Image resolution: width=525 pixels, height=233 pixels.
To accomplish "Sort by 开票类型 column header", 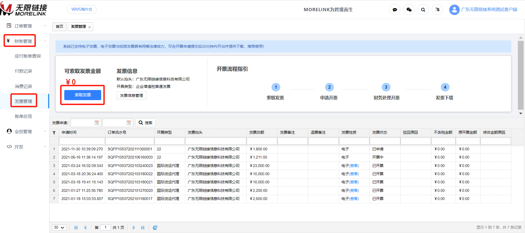I will (170, 133).
